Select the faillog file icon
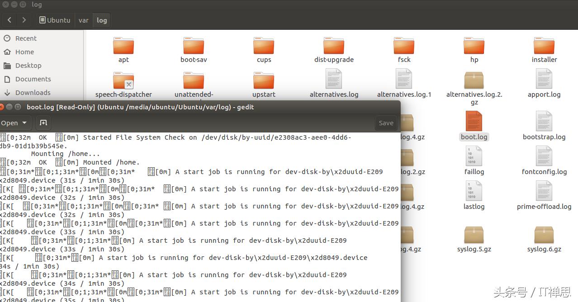The height and width of the screenshot is (302, 578). point(474,156)
